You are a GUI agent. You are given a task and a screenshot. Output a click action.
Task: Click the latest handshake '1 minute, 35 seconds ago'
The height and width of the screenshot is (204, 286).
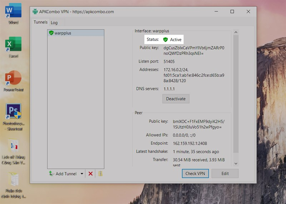(196, 152)
